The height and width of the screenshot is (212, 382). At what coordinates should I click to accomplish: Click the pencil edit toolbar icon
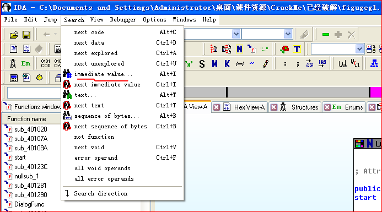(x=266, y=64)
